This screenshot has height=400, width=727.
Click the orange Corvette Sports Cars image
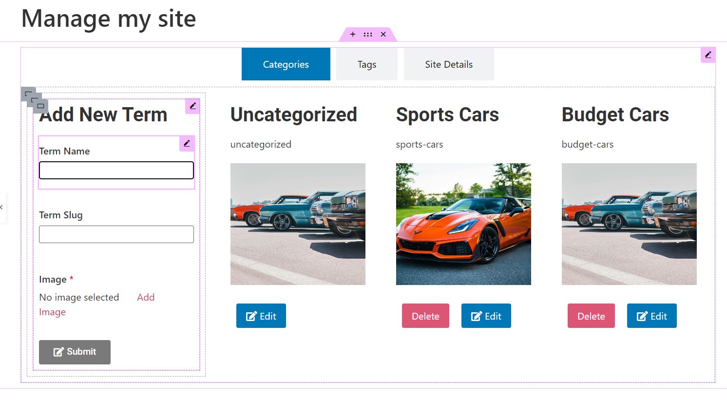(x=463, y=224)
